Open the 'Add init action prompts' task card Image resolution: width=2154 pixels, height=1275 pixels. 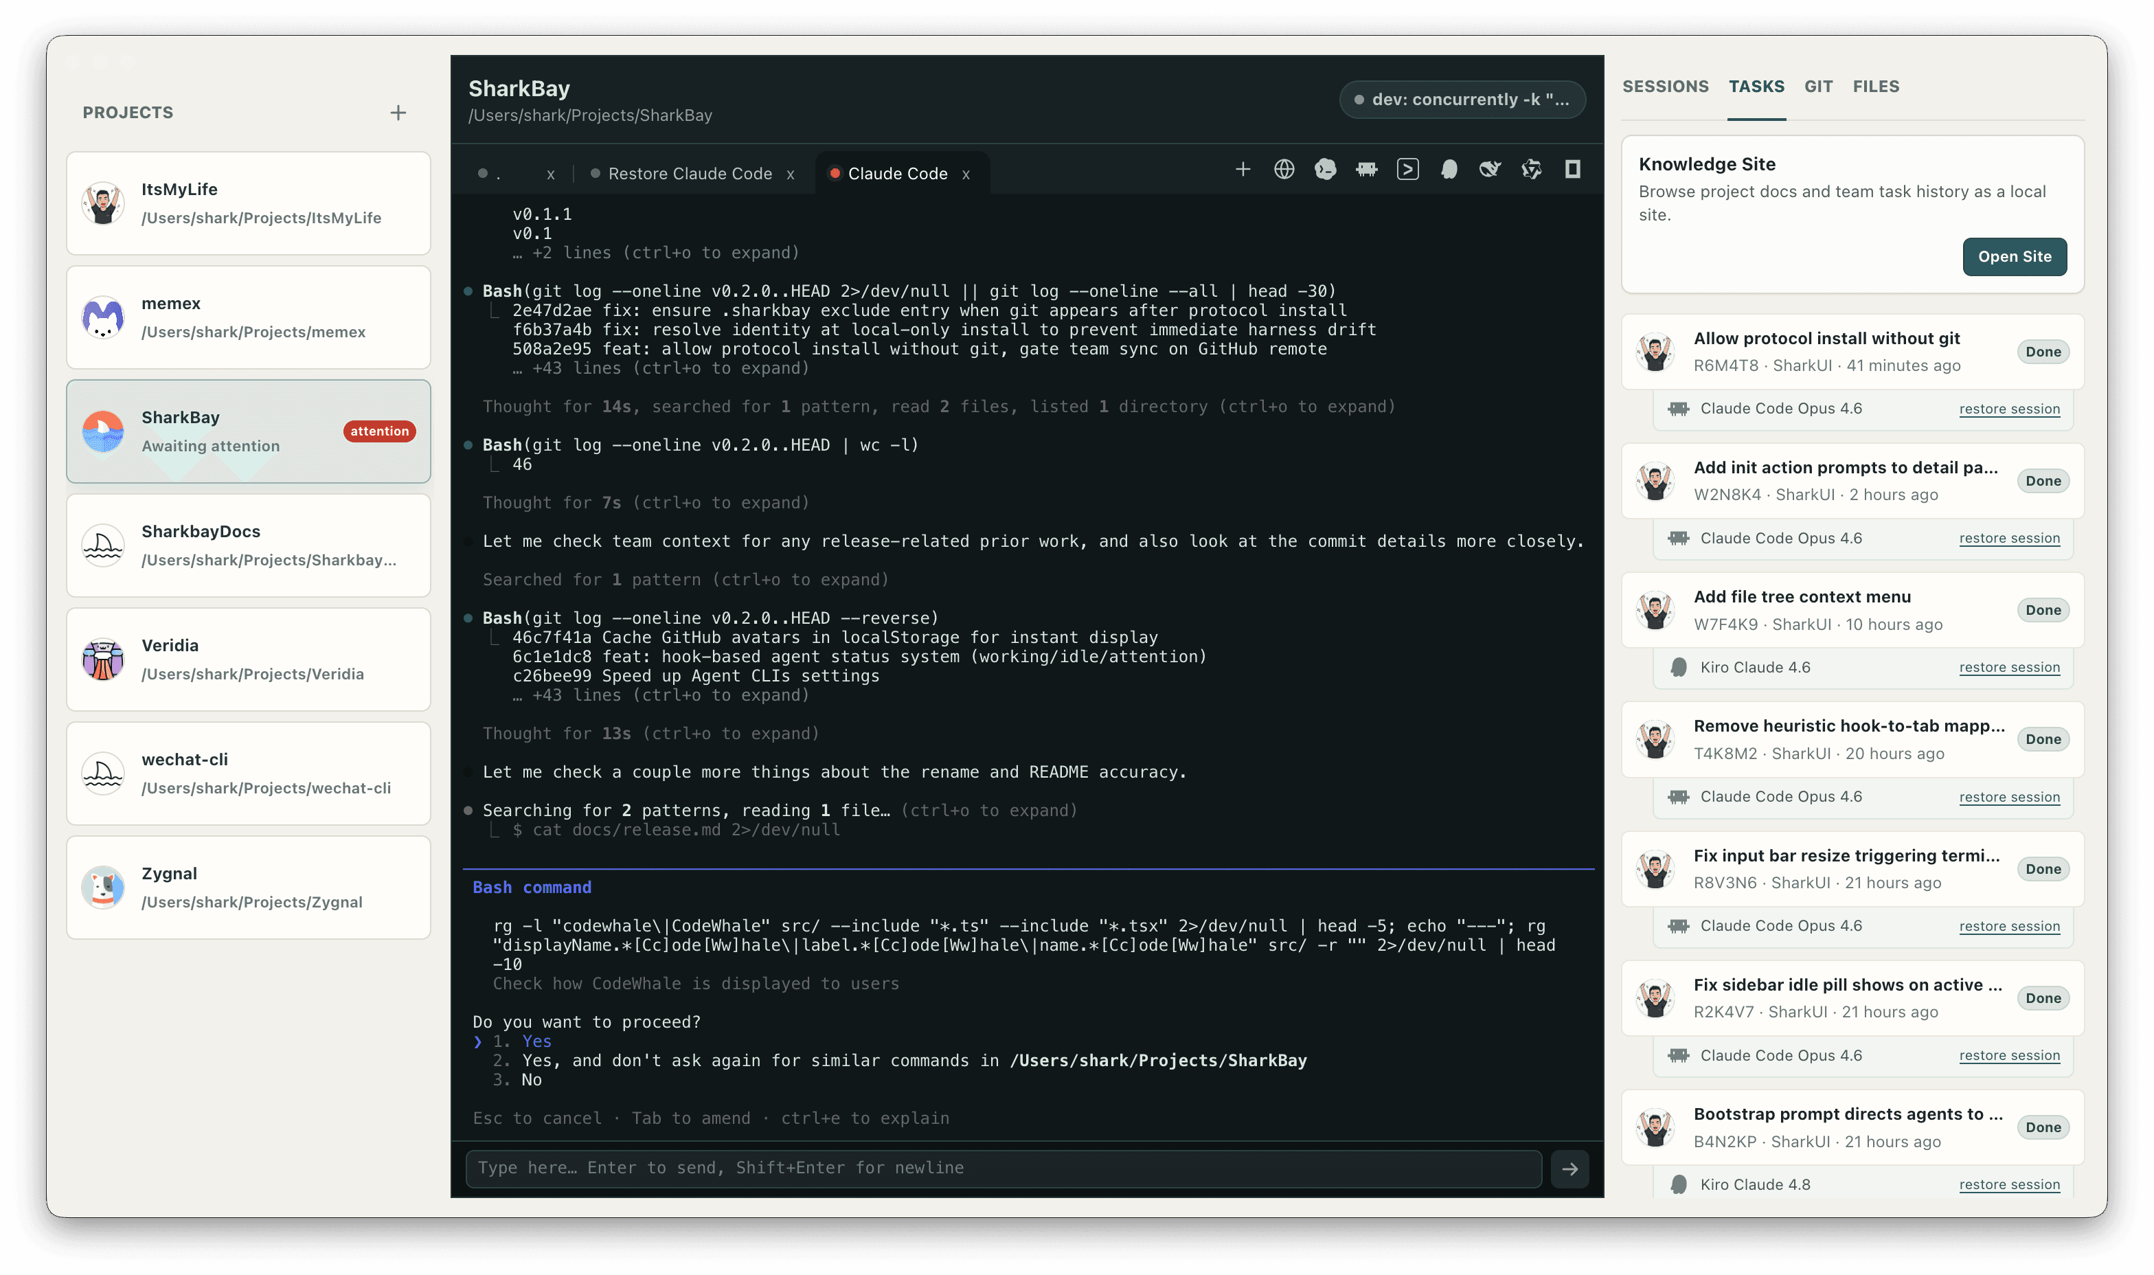[1852, 481]
